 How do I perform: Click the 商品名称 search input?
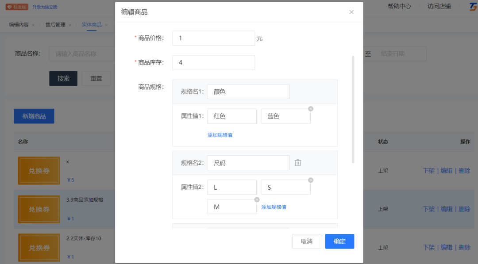82,54
